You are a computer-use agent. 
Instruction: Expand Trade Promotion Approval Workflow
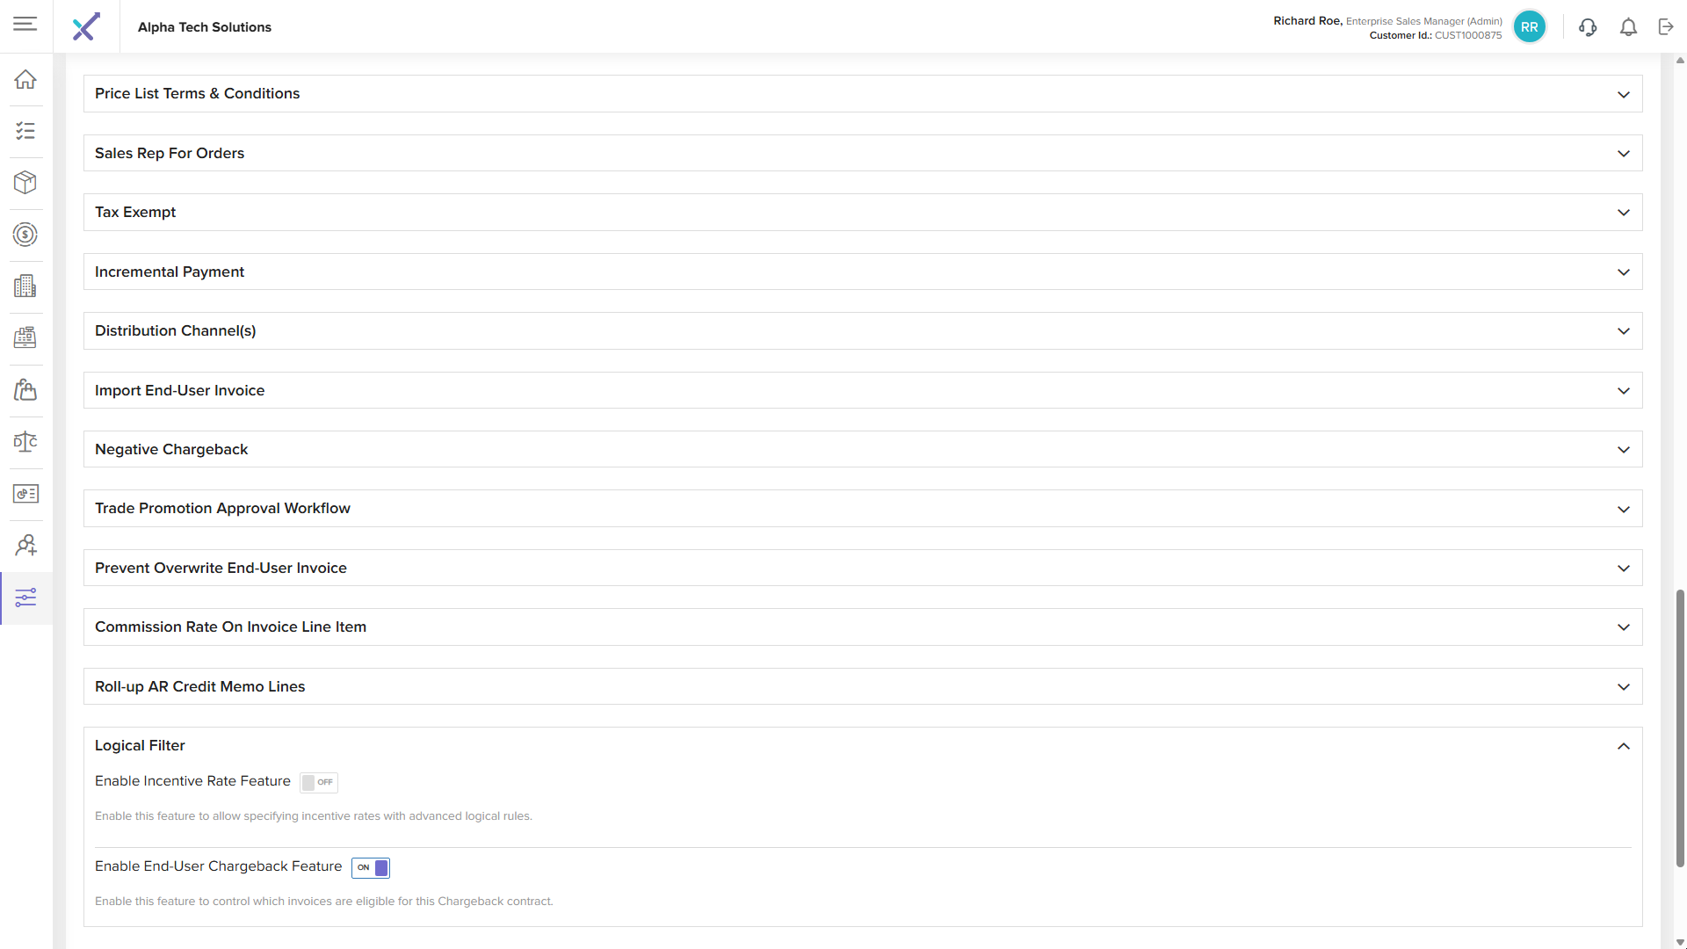[1623, 509]
